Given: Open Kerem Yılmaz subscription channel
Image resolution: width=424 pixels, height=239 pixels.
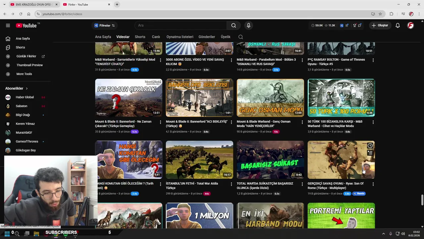Looking at the screenshot, I should [25, 124].
